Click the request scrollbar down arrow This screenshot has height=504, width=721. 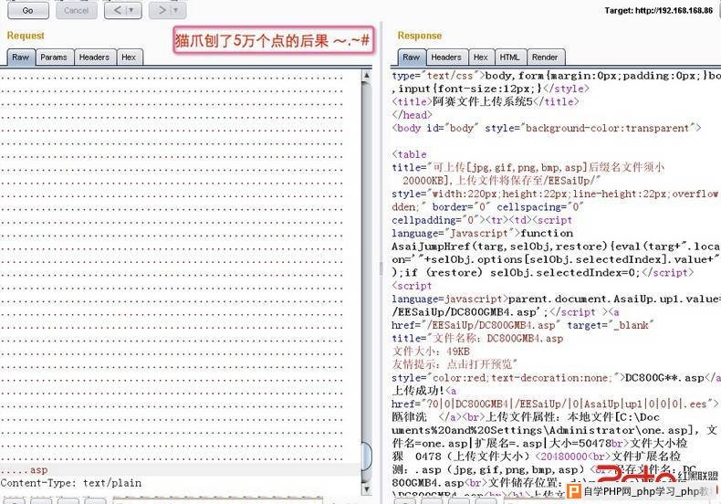(x=367, y=488)
